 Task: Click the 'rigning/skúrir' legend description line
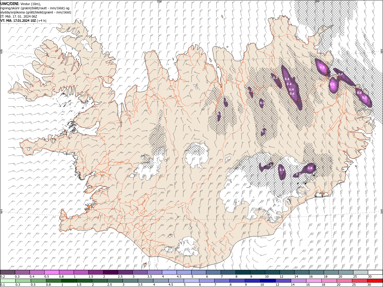tap(35, 8)
